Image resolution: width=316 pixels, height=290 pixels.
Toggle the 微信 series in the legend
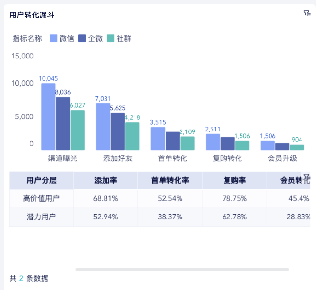[x=66, y=39]
